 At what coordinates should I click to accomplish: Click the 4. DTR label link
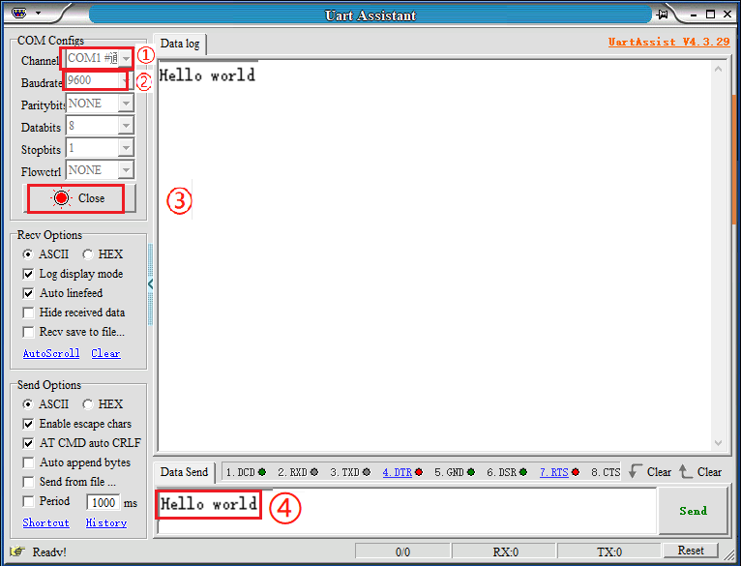click(x=398, y=472)
